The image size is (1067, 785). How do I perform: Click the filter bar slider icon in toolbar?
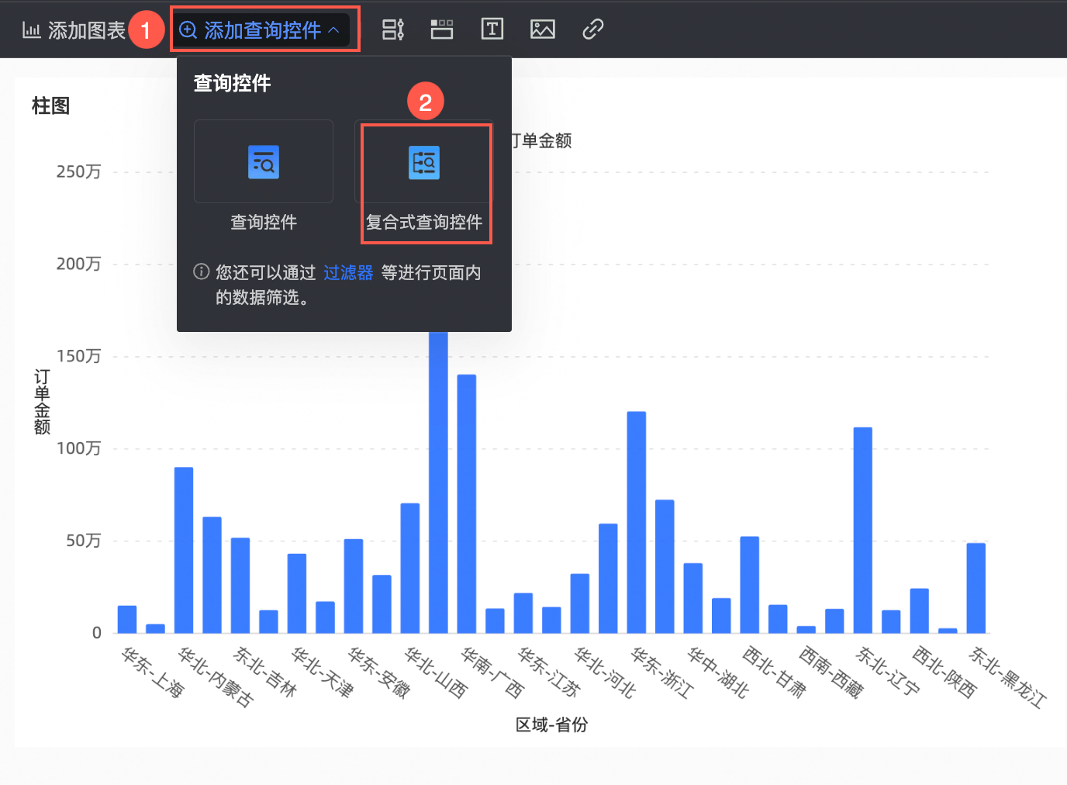(x=393, y=29)
